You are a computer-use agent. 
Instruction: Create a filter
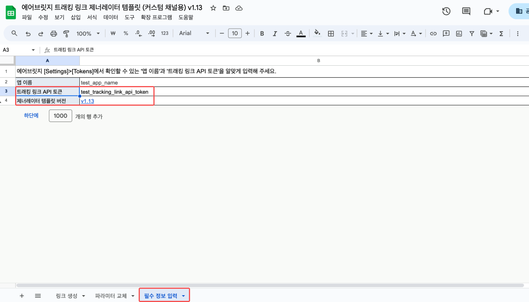(472, 33)
